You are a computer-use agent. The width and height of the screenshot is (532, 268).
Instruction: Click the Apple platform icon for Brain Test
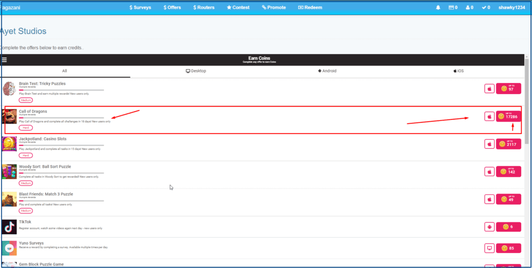[x=489, y=89]
